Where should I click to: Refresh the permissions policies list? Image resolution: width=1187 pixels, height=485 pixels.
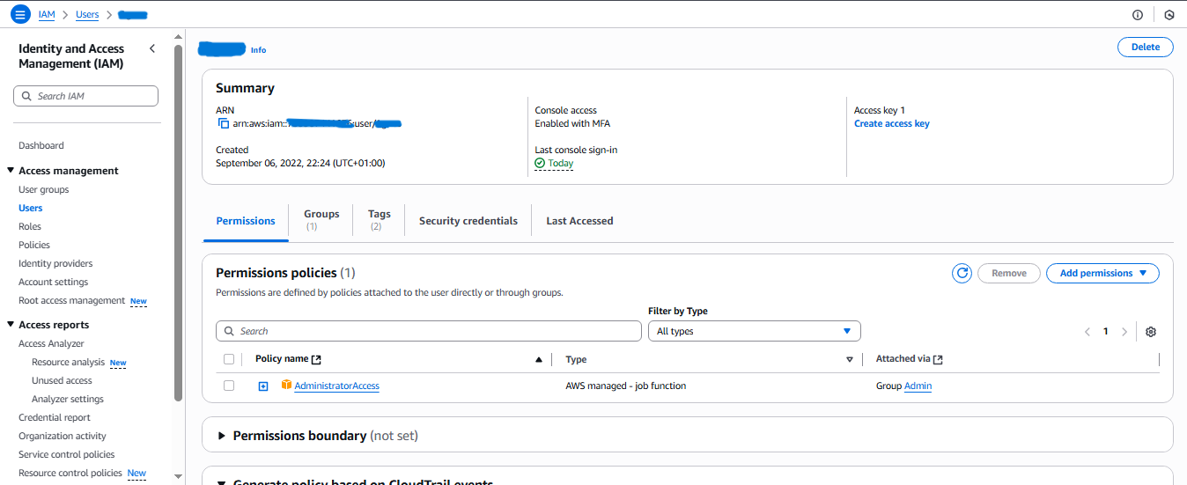coord(962,273)
